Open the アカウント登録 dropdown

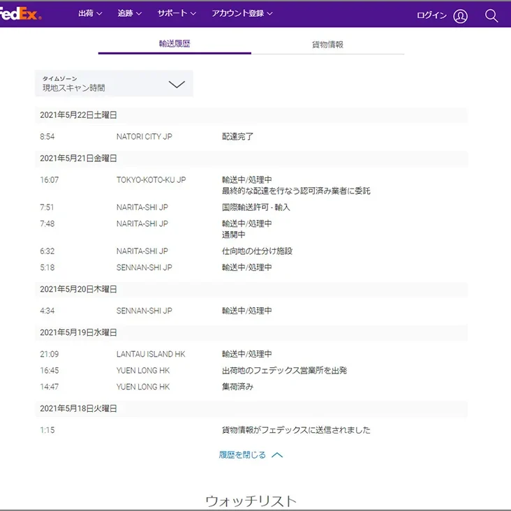pos(242,13)
